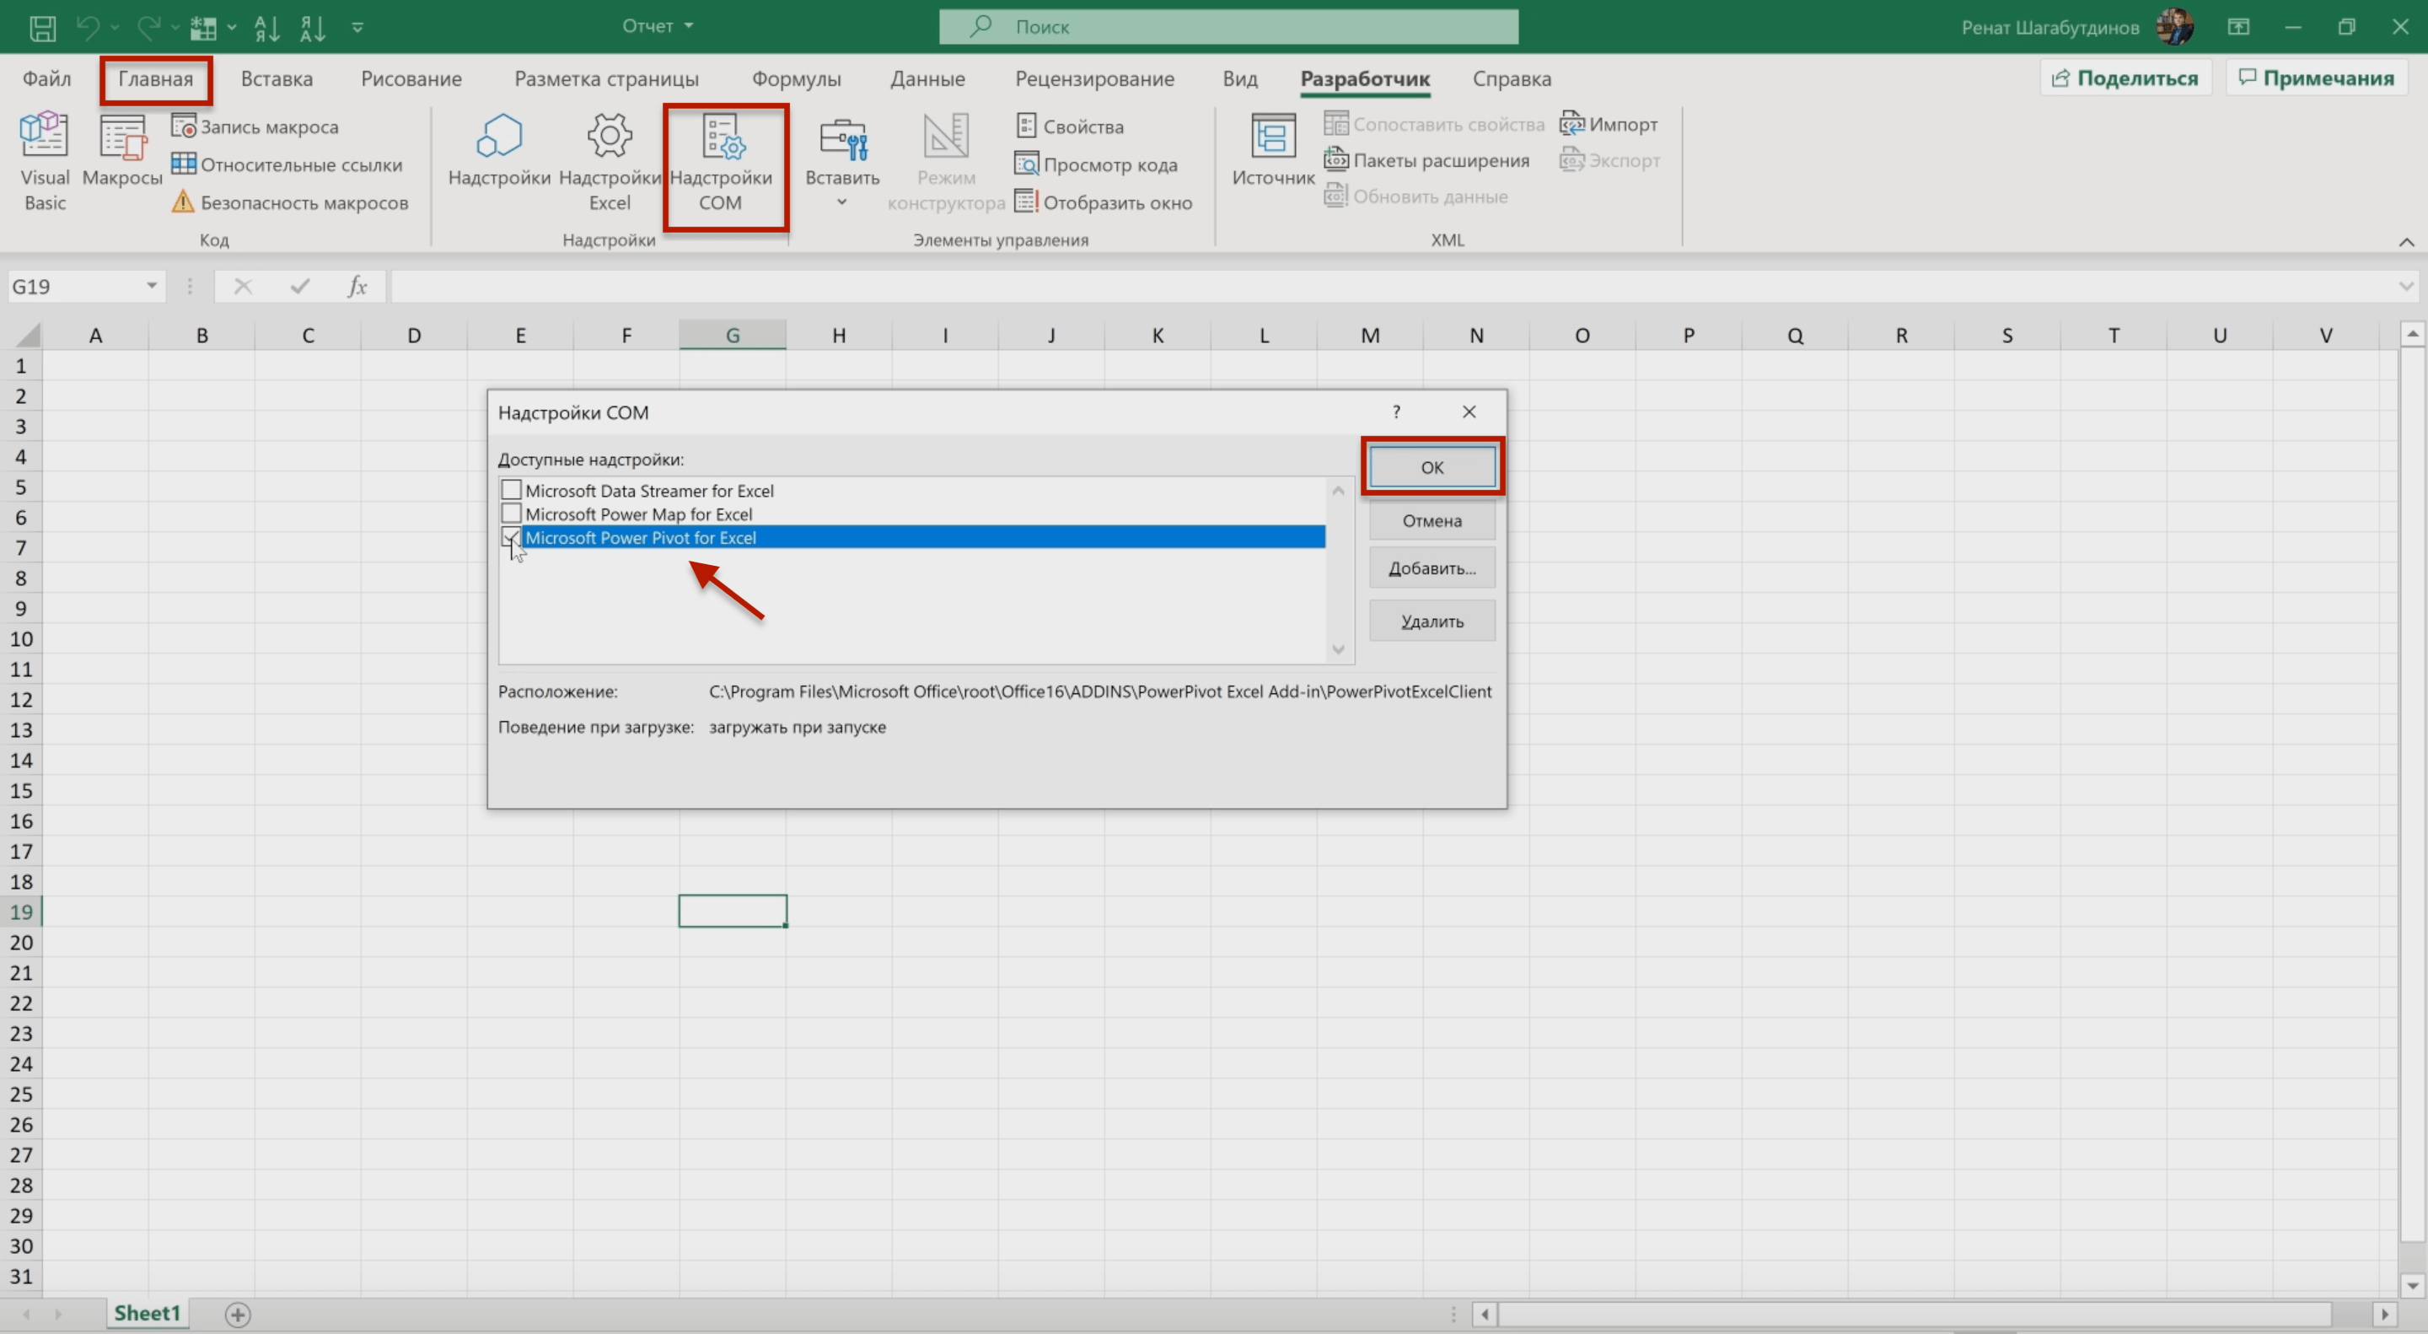Click Относительные ссылки icon
Image resolution: width=2428 pixels, height=1334 pixels.
point(180,164)
